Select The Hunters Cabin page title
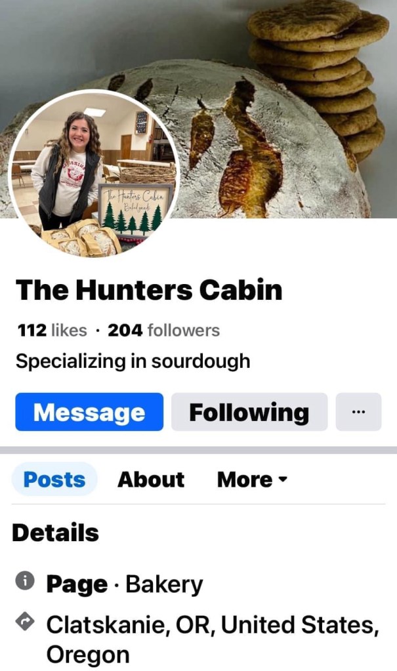Image resolution: width=397 pixels, height=671 pixels. [x=149, y=290]
